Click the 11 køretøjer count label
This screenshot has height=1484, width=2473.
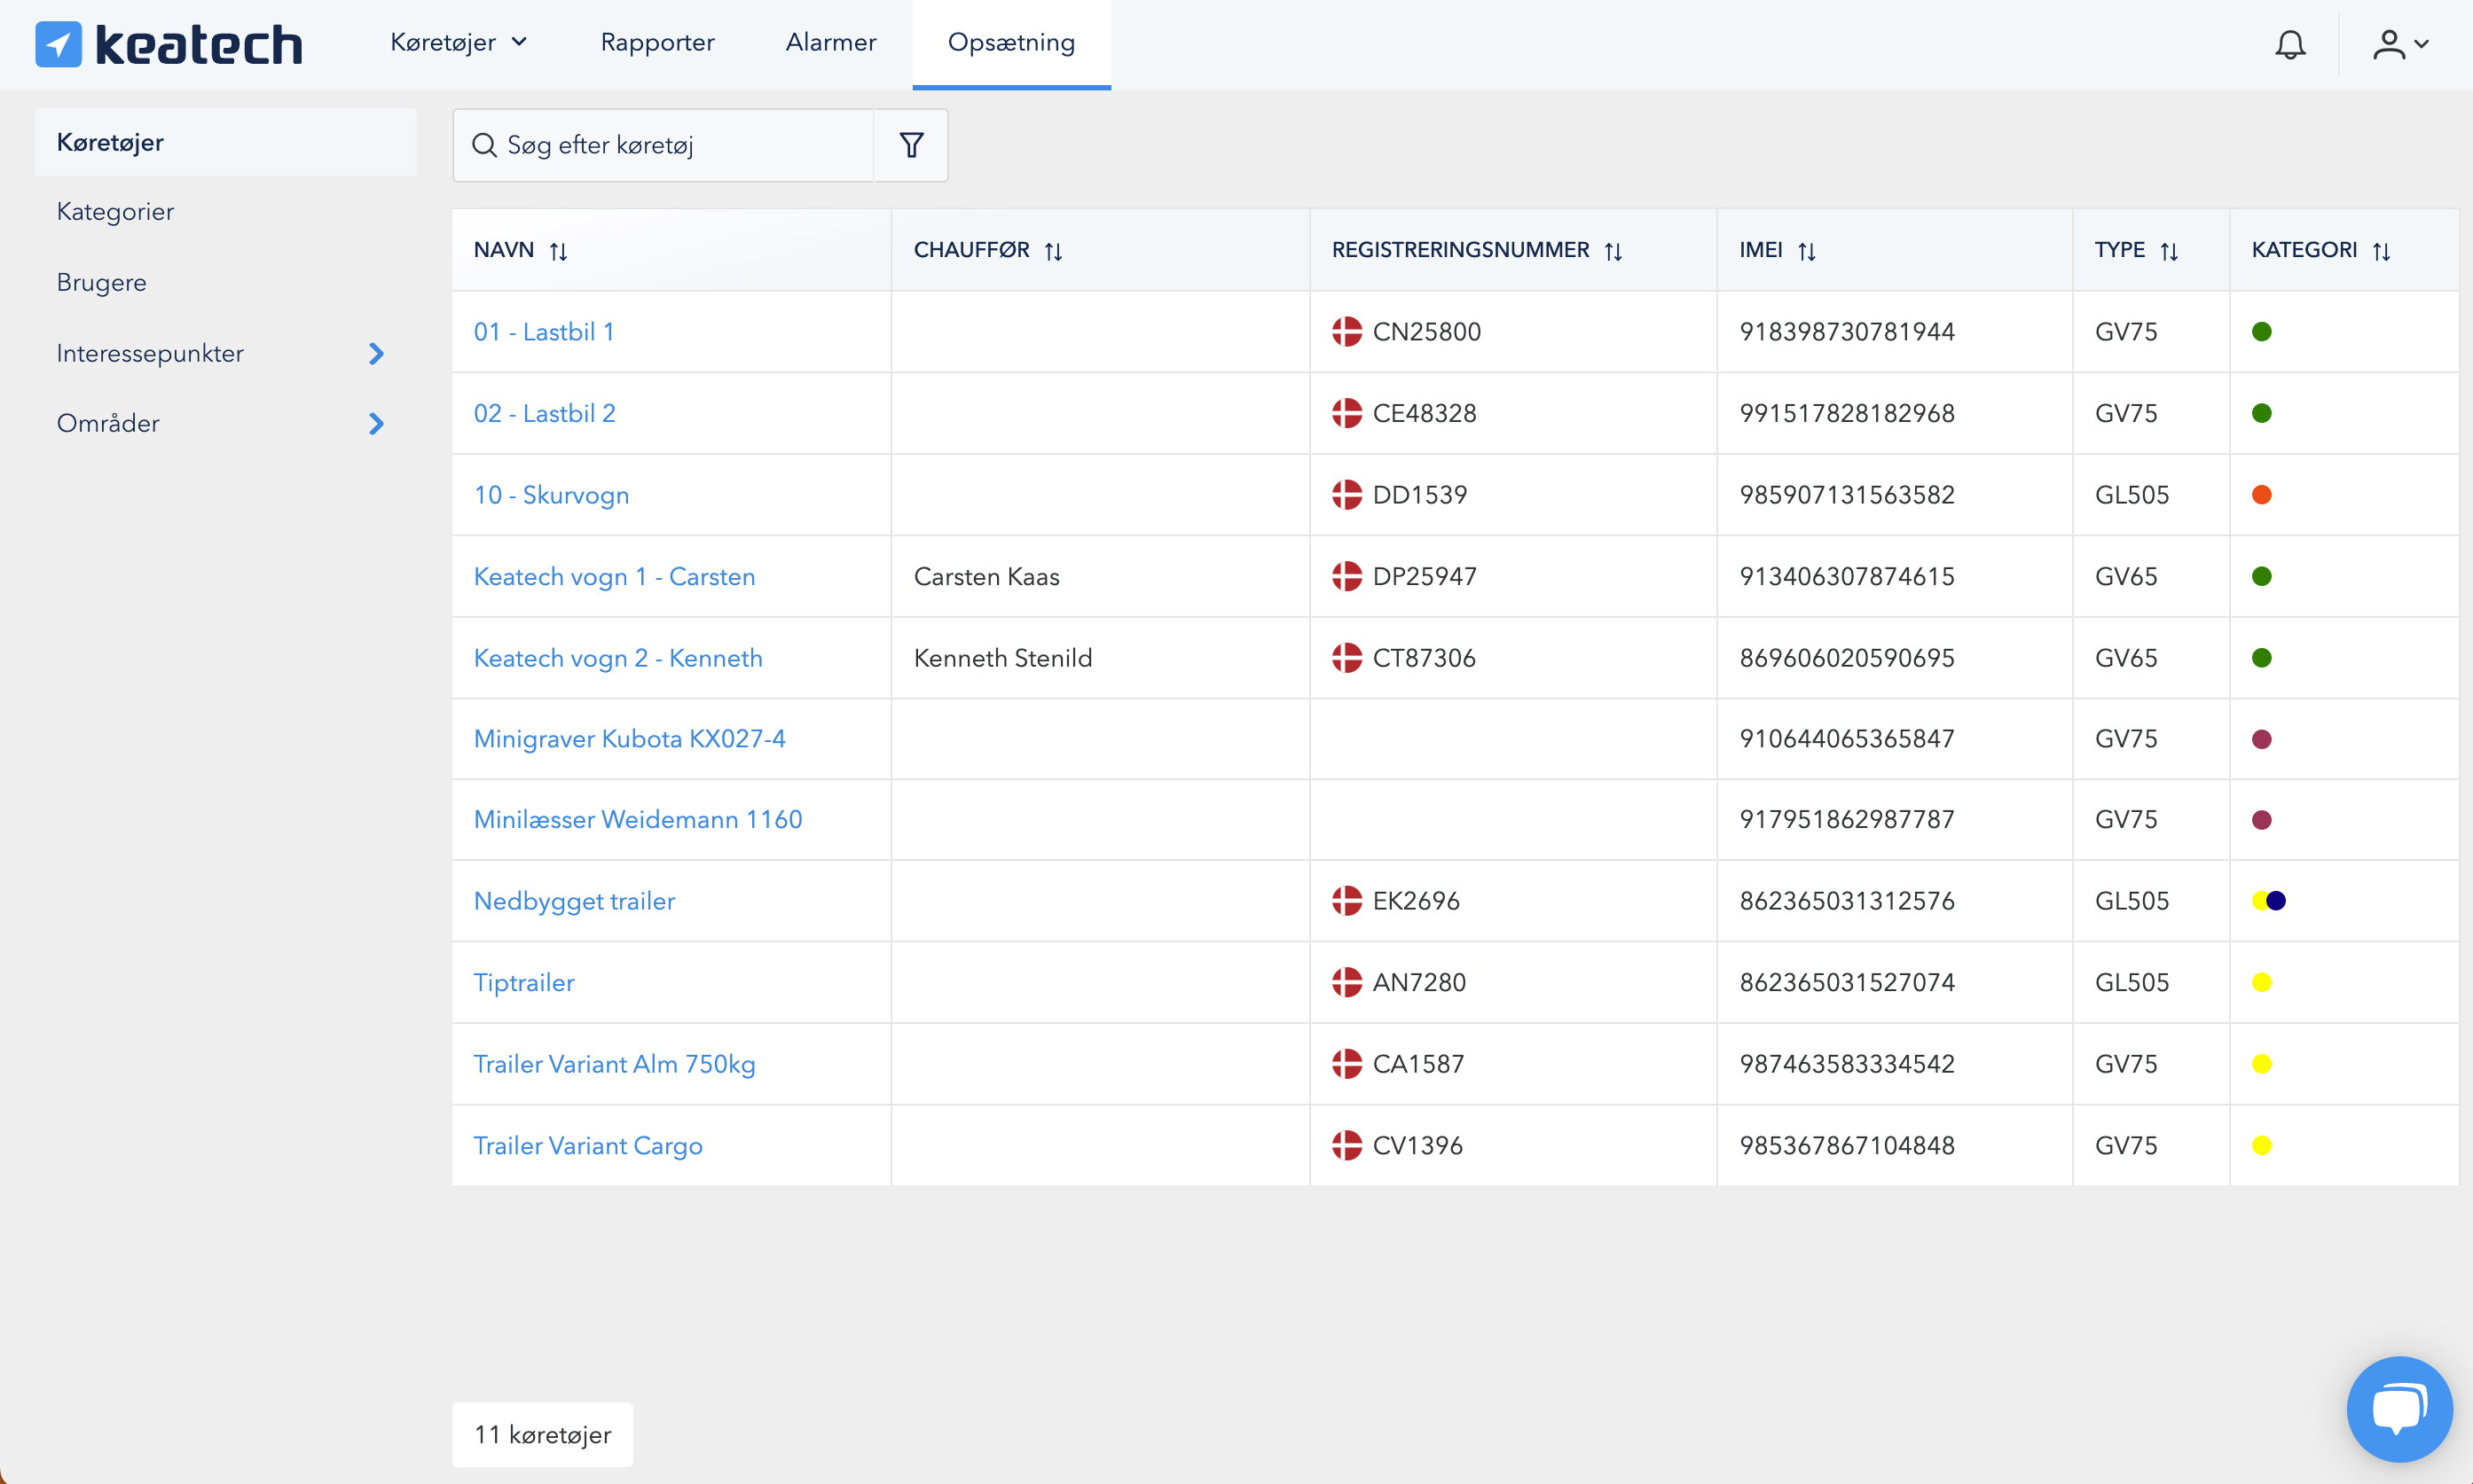coord(542,1435)
